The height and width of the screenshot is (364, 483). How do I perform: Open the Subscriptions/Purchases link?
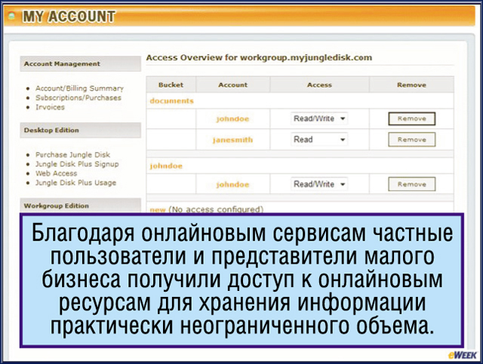point(78,98)
